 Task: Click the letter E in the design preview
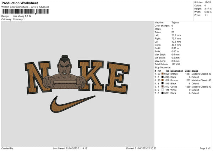pyautogui.click(x=118, y=78)
